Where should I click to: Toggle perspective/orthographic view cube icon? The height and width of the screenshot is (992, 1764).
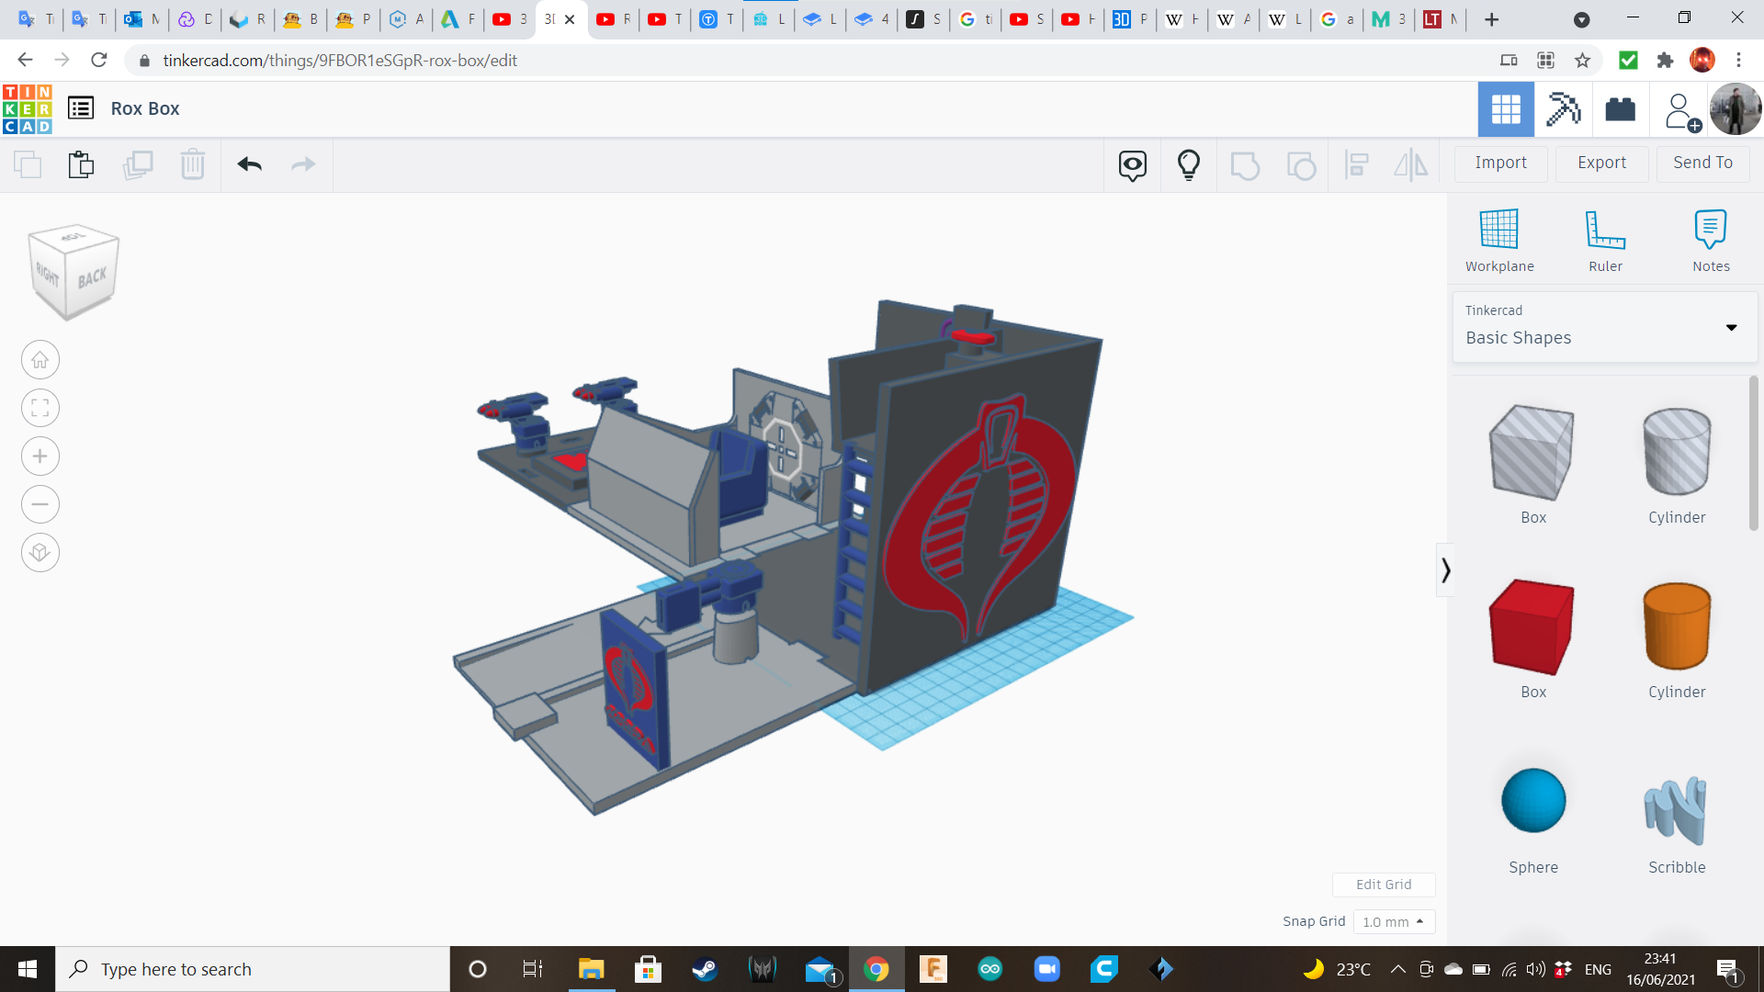coord(40,553)
